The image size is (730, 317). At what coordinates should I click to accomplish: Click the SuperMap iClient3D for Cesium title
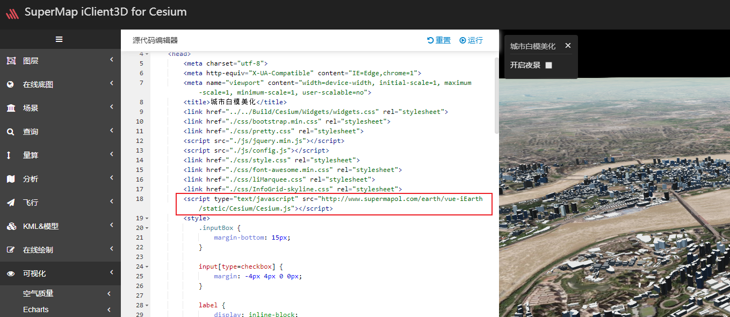106,12
